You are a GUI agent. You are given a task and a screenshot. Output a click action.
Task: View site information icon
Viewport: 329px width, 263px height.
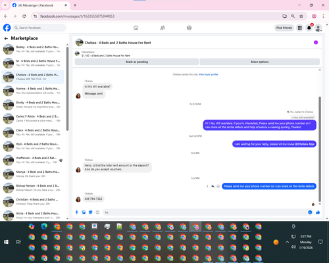tap(35, 16)
